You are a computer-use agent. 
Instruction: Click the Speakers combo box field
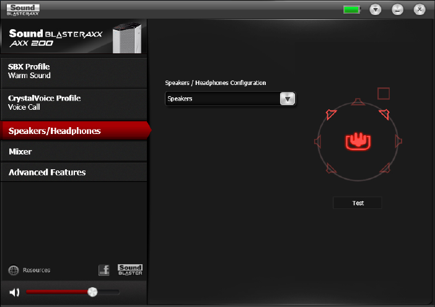click(x=231, y=99)
